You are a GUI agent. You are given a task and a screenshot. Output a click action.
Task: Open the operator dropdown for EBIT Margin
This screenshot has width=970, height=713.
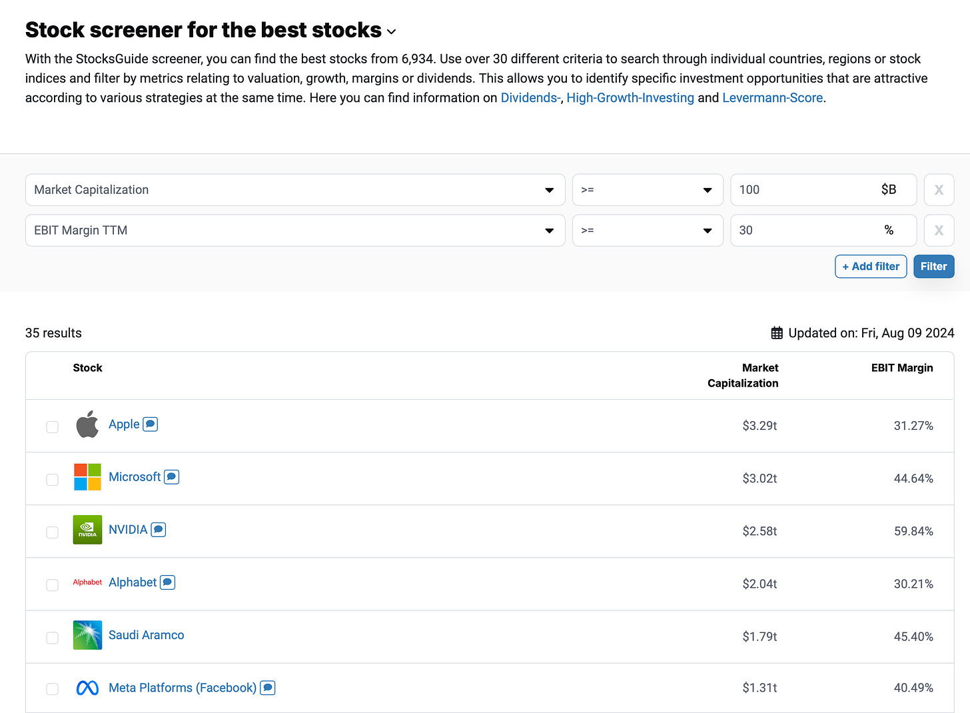[x=648, y=231]
